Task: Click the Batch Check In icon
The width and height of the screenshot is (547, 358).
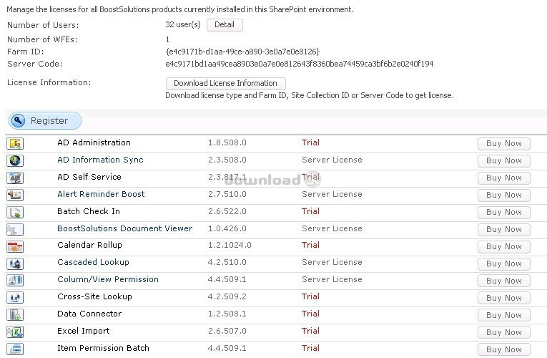Action: coord(15,212)
